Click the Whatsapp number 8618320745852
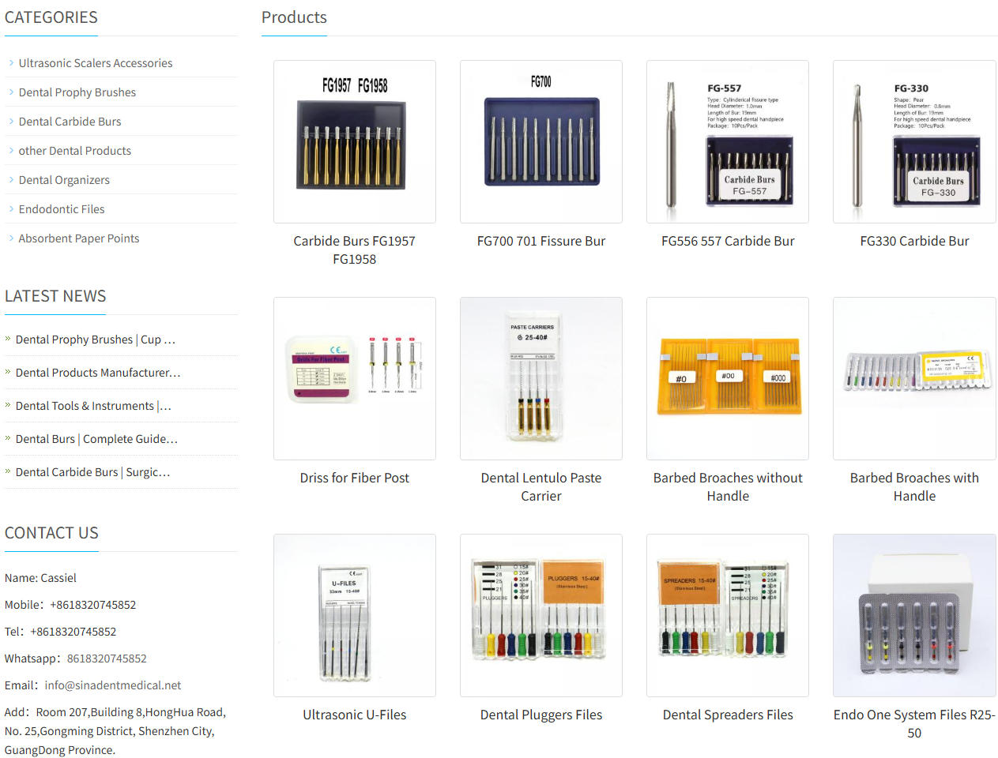 click(x=107, y=659)
